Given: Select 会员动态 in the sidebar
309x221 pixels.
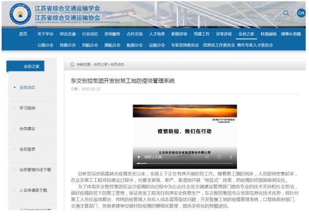Looking at the screenshot, I should [x=27, y=87].
